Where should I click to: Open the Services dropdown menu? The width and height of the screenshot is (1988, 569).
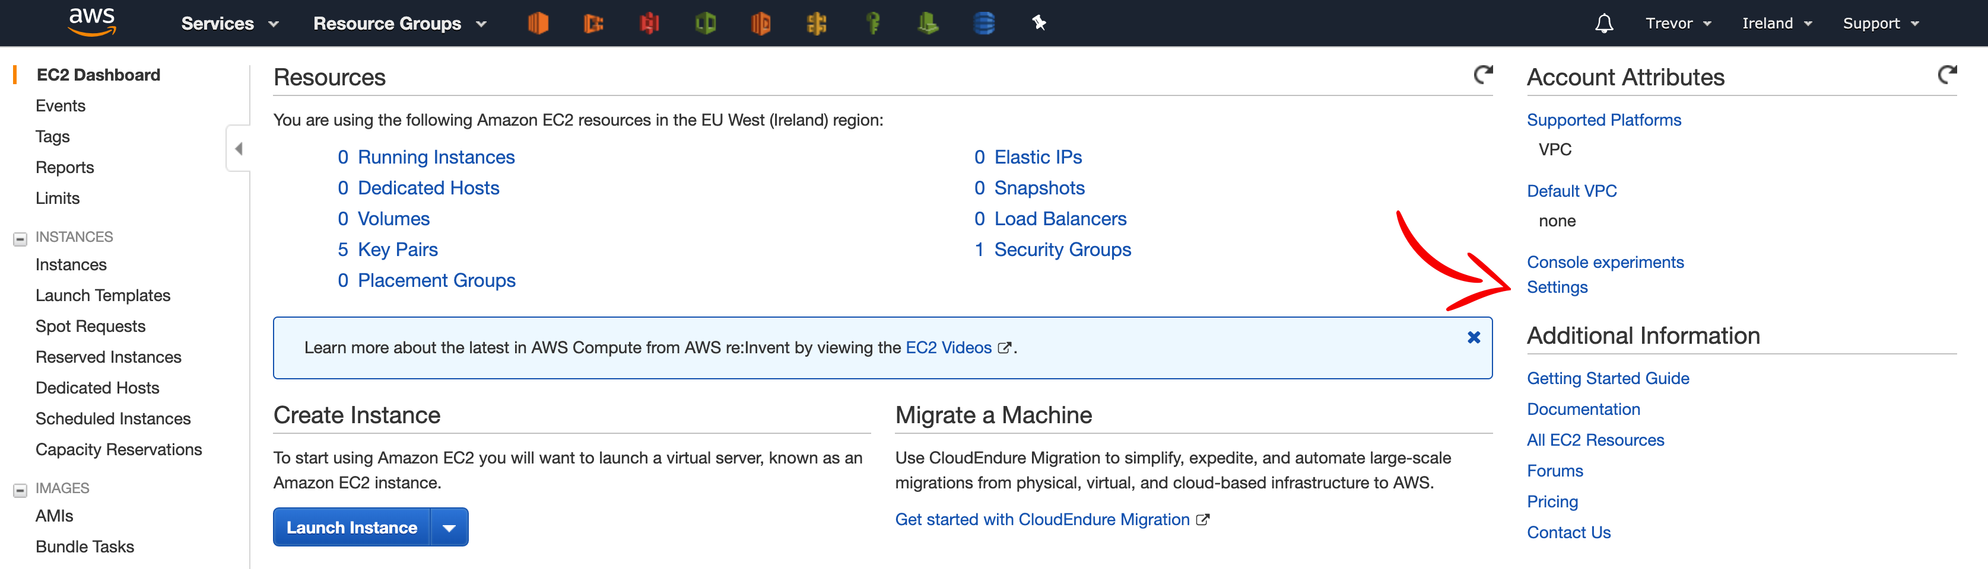click(230, 24)
